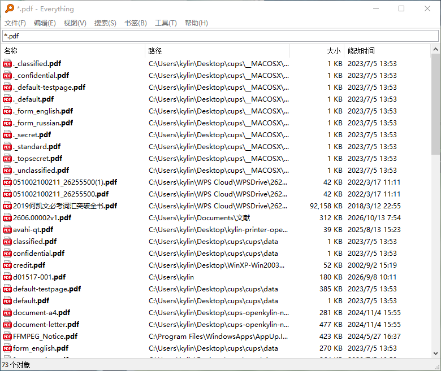
Task: Sort results by 名称 column header
Action: click(73, 51)
